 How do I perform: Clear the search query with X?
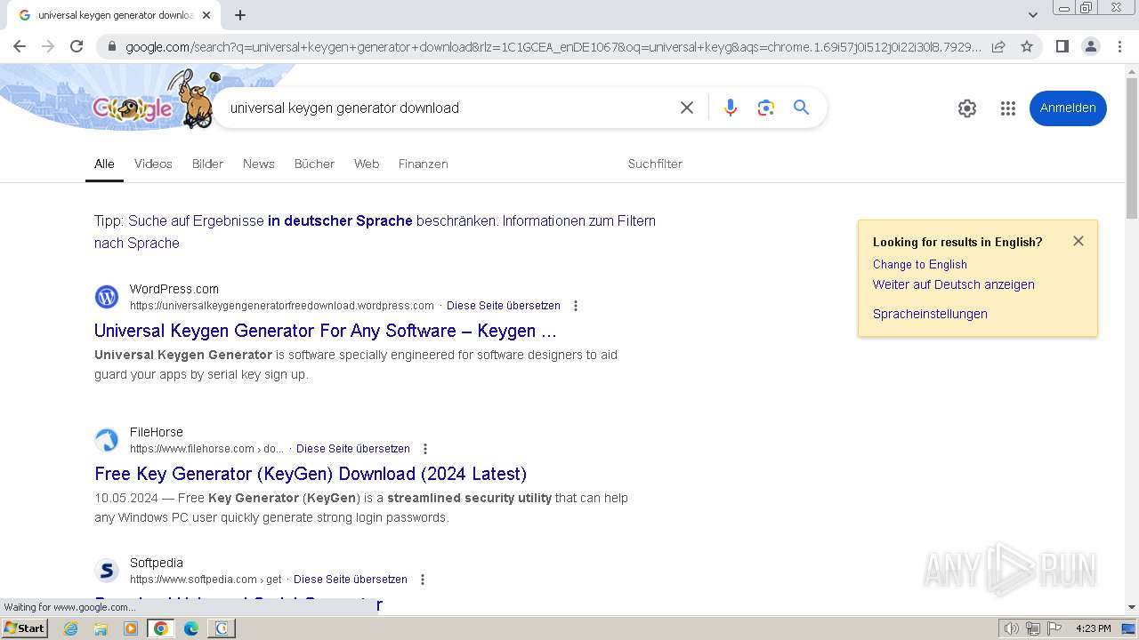pyautogui.click(x=686, y=108)
